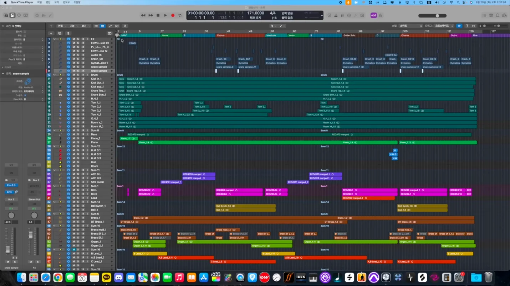Open KakaoTalk in the Dock
This screenshot has height=286, width=510.
106,277
